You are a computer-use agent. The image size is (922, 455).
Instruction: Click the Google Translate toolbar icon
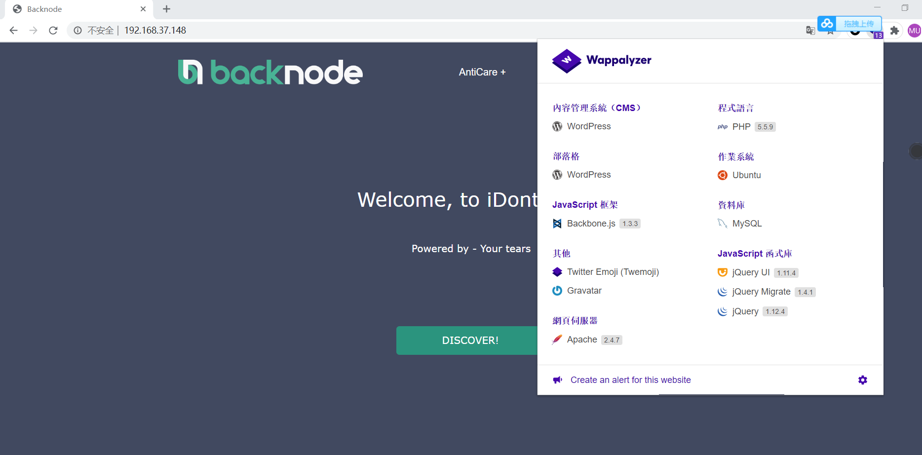point(810,31)
